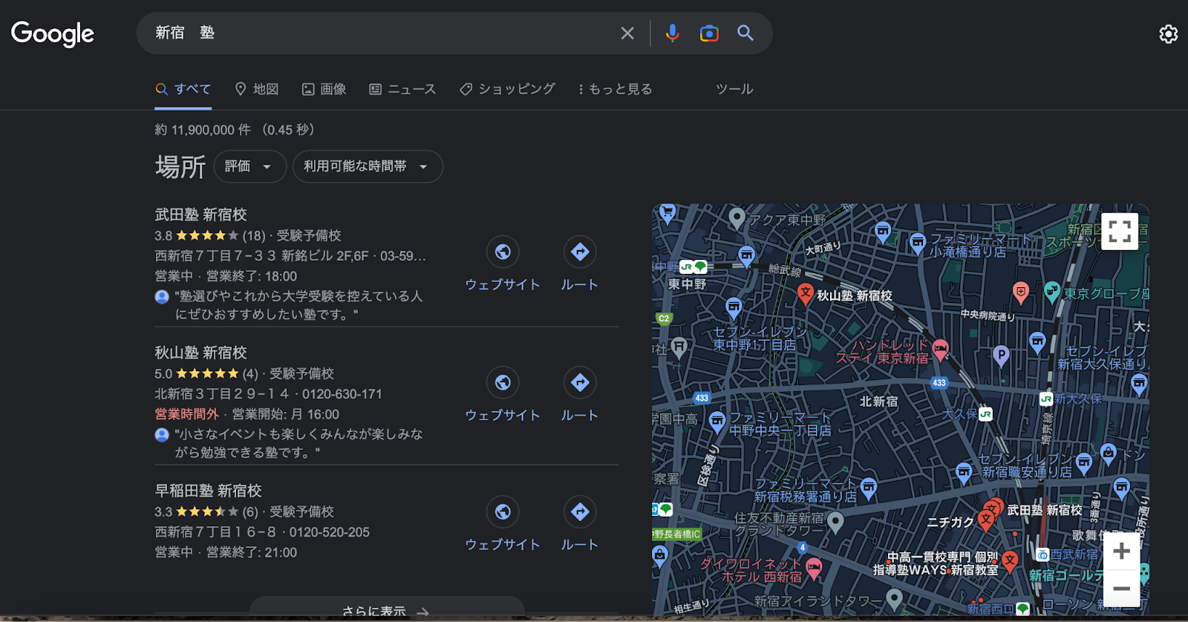Open the 評価 rating filter dropdown

coord(250,166)
